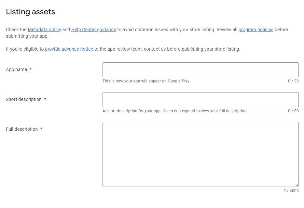Click the Google Play appearance hint text
The width and height of the screenshot is (304, 208).
click(x=146, y=81)
